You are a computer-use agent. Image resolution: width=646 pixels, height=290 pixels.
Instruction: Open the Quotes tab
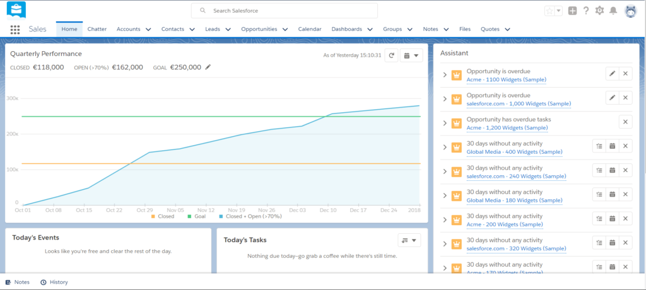pyautogui.click(x=490, y=29)
